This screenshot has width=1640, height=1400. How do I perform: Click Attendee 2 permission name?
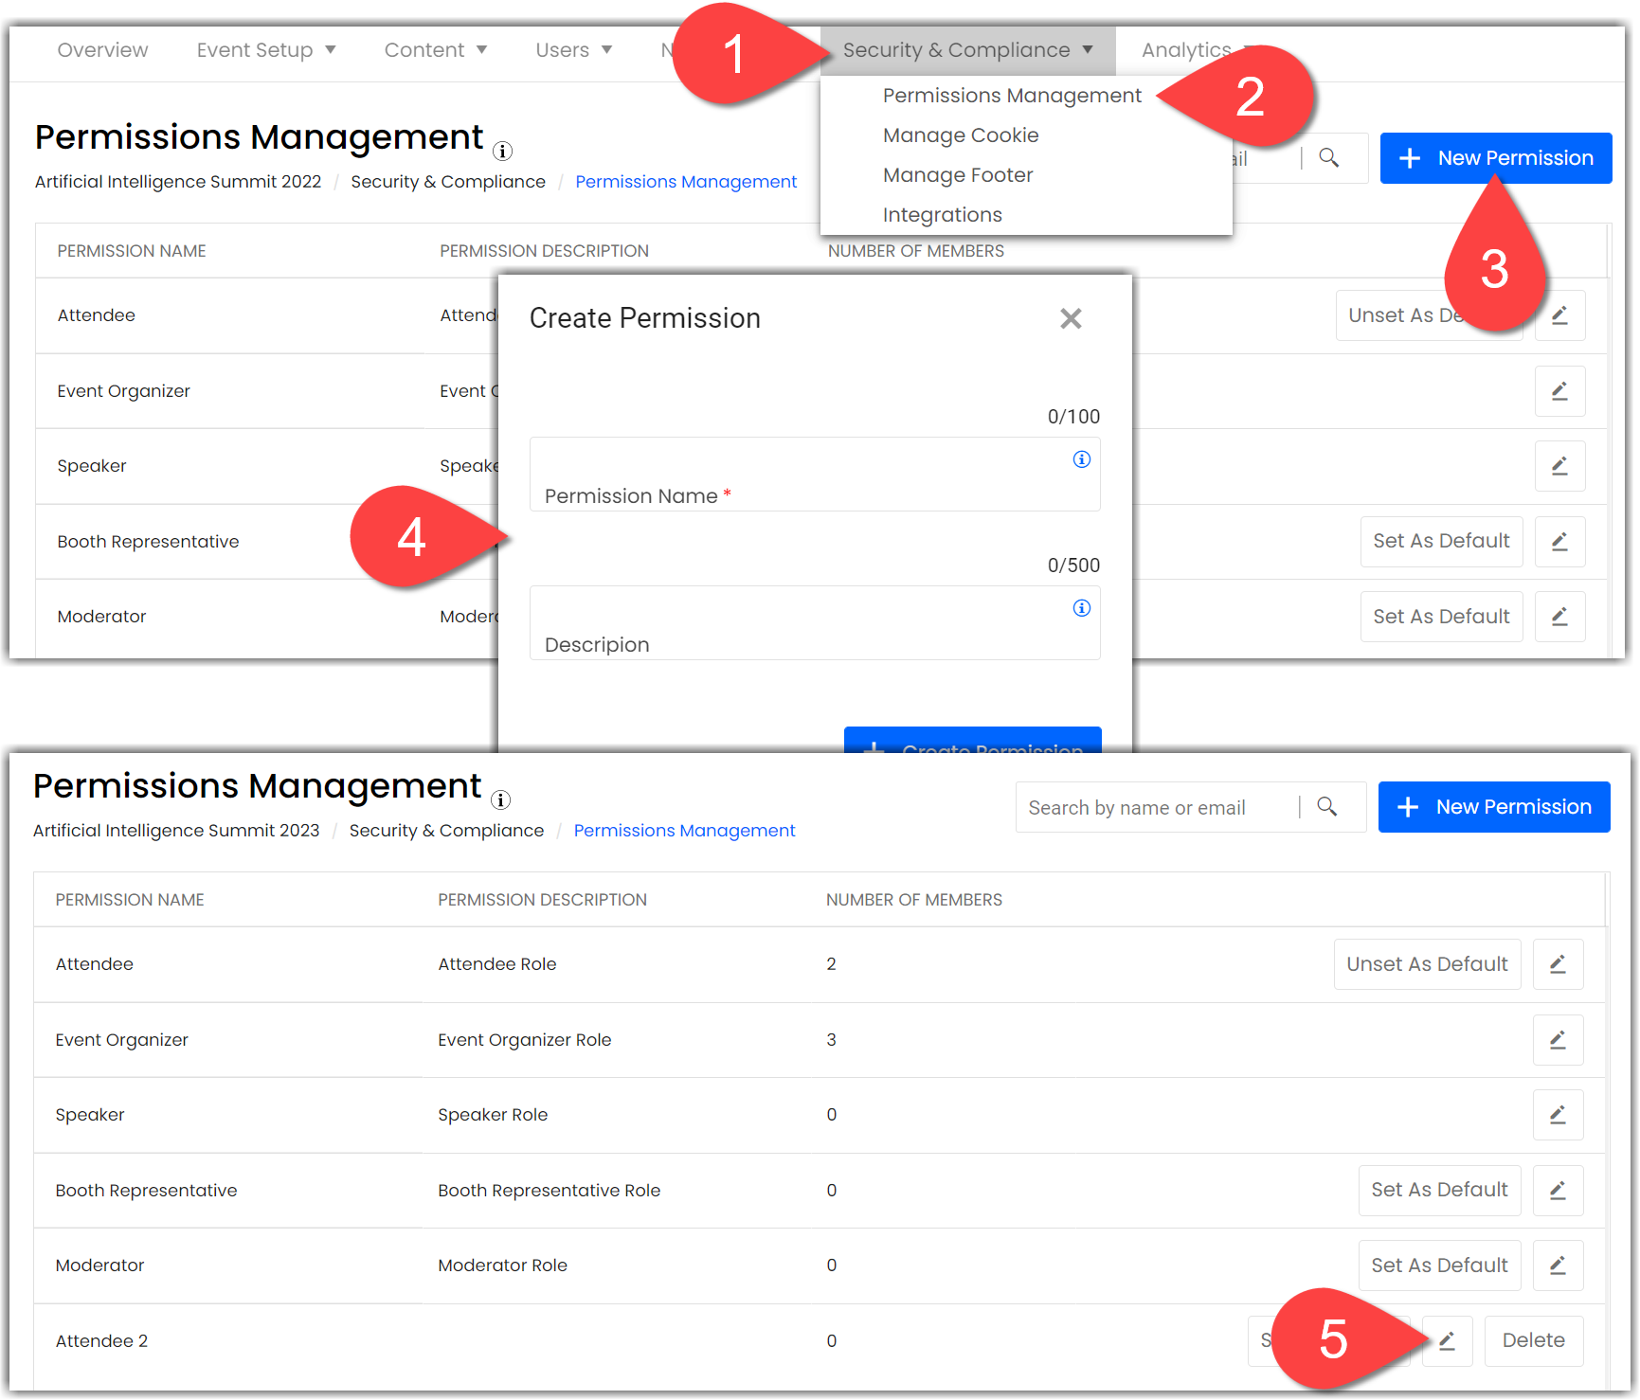pyautogui.click(x=101, y=1341)
